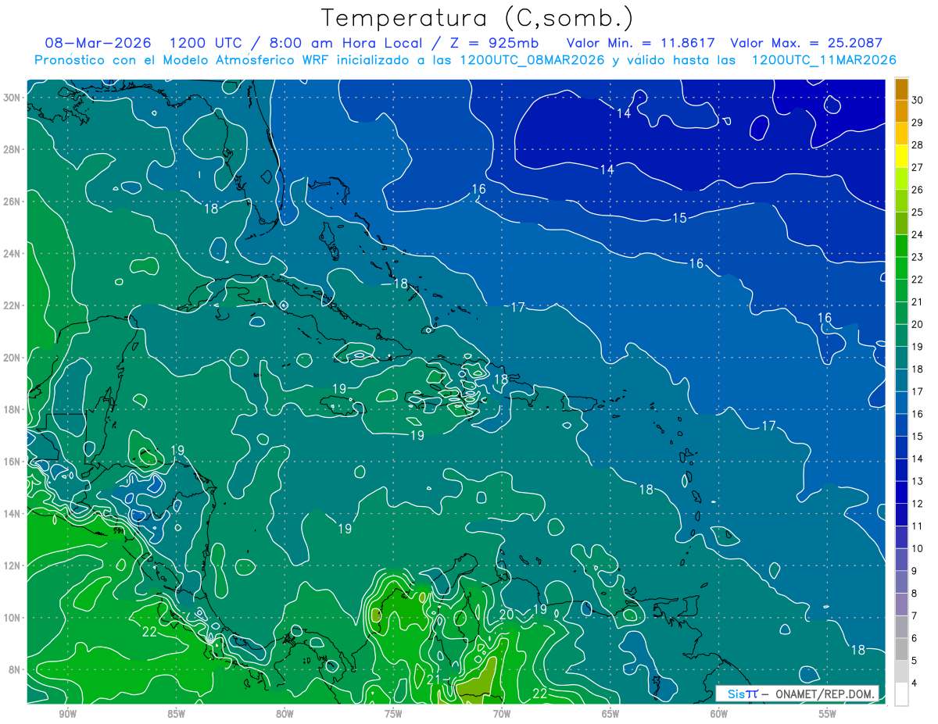Screen dimensions: 938x724
Task: Click the '16N' latitude axis label
Action: click(12, 462)
